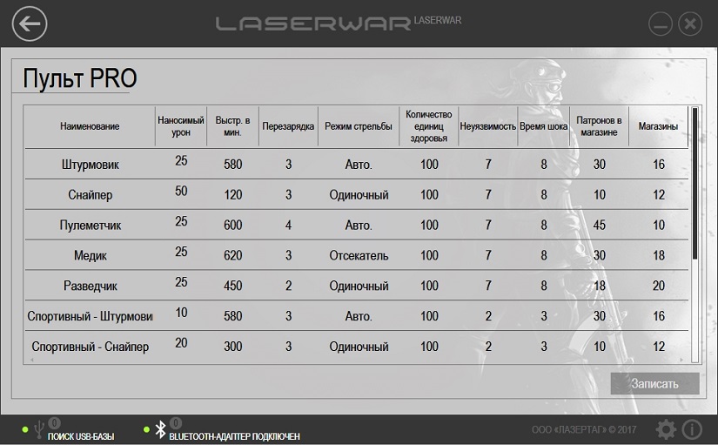Click the horizontal scrollbar left arrow
Image resolution: width=718 pixels, height=445 pixels.
pos(31,361)
